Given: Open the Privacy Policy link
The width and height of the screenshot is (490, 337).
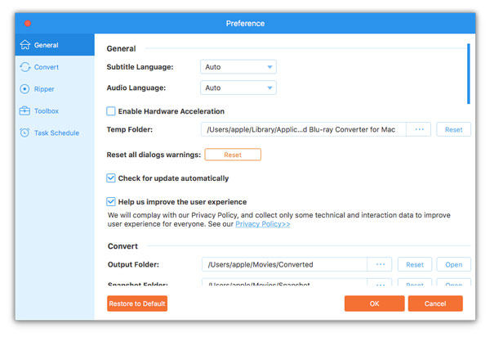Looking at the screenshot, I should click(262, 223).
